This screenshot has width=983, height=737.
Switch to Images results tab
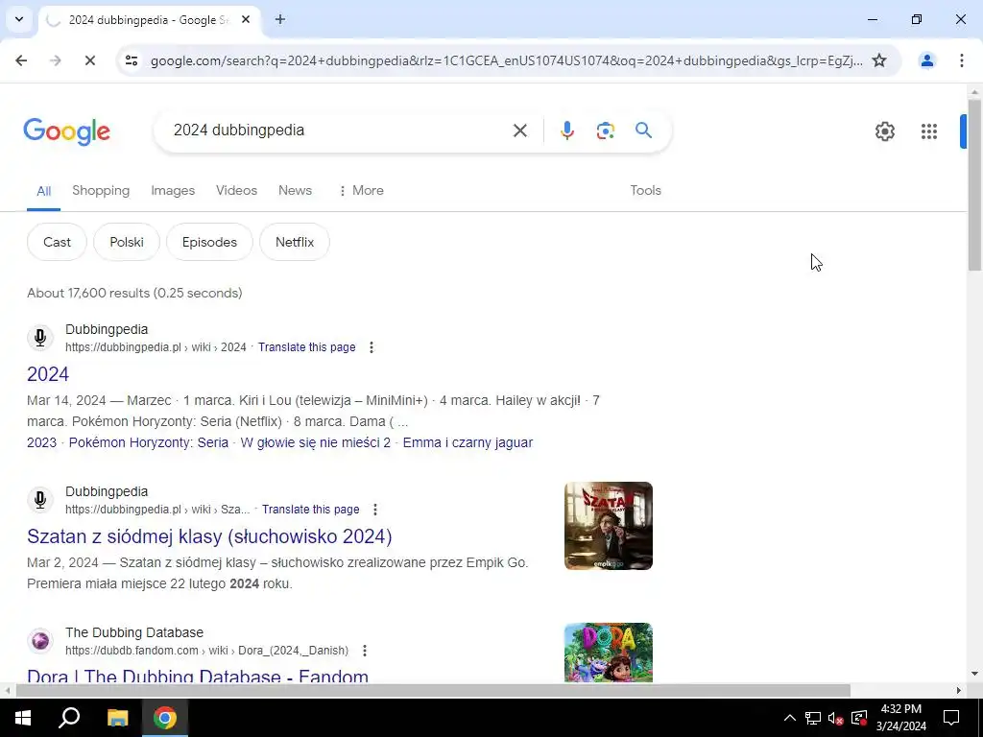pos(173,191)
